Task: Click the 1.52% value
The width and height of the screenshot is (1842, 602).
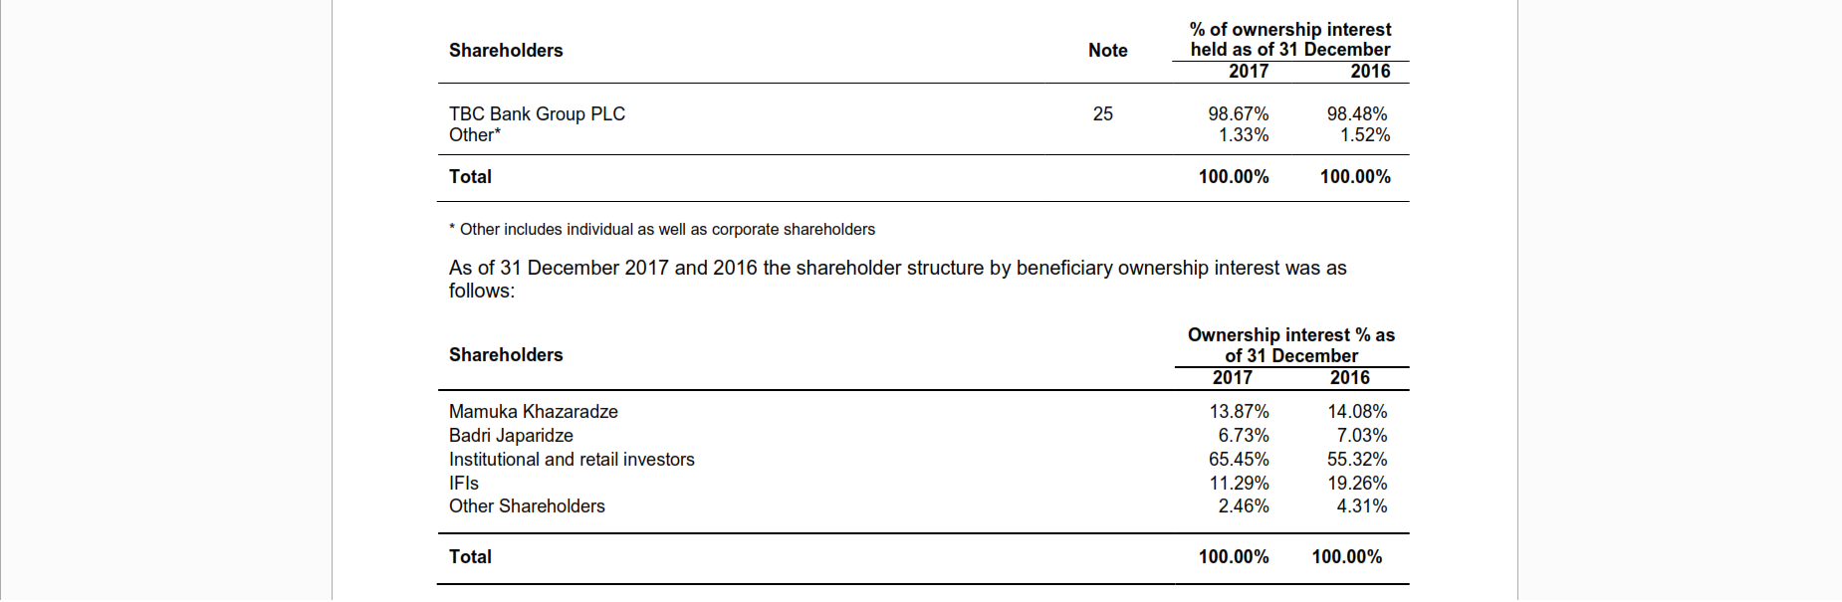Action: tap(1364, 135)
